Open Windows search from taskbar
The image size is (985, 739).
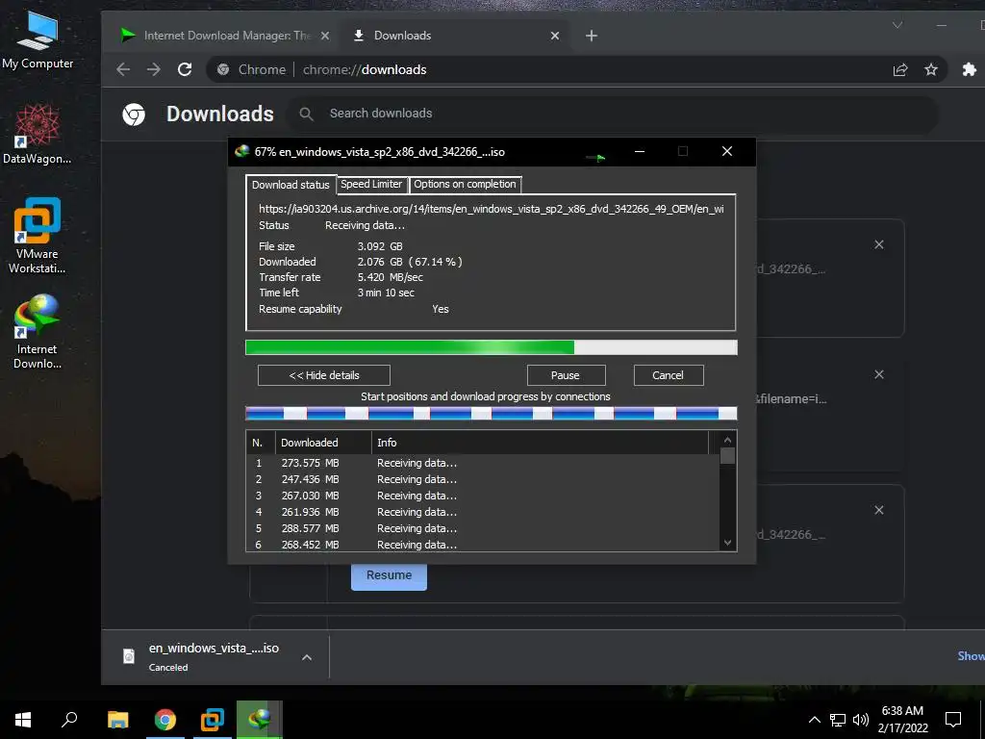(x=69, y=720)
